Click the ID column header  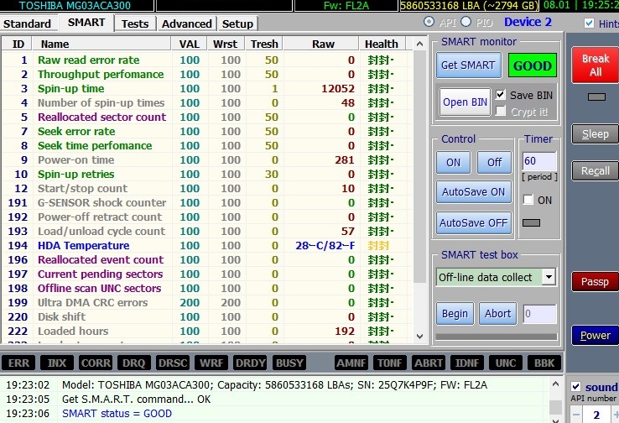(18, 44)
